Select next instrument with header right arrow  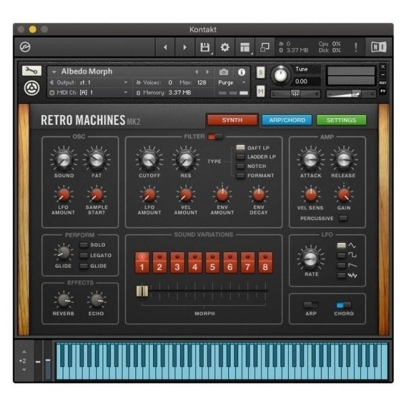point(208,72)
